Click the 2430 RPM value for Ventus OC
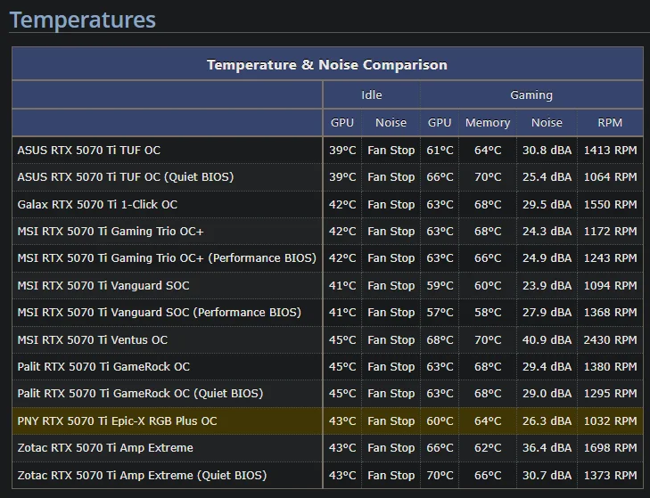 610,340
